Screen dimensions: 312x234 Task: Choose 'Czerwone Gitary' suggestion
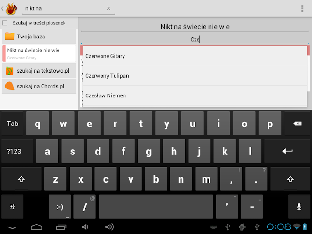[195, 56]
